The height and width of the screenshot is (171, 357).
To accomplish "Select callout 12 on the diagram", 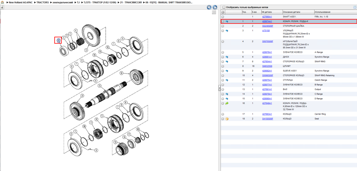I will [x=82, y=96].
